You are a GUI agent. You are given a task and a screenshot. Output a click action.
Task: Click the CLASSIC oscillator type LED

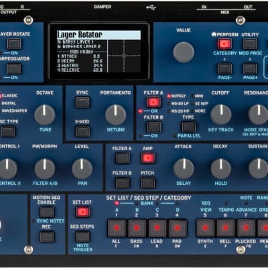click(x=1, y=96)
